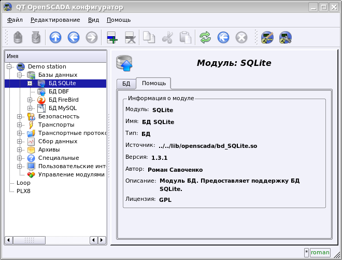Screen dimensions: 342x260
Task: Open the Вид menu
Action: (x=93, y=20)
